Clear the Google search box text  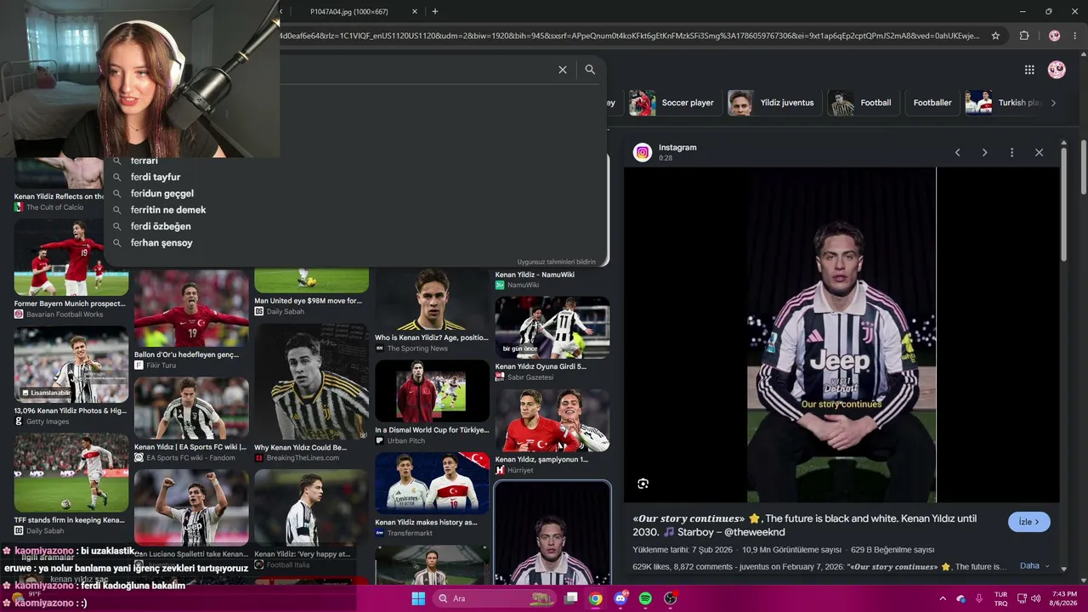click(x=563, y=70)
